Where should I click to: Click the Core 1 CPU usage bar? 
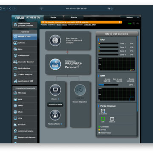click(x=108, y=44)
